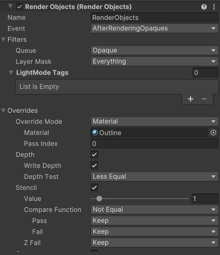Open the Depth Test Less Equal dropdown

pyautogui.click(x=155, y=177)
